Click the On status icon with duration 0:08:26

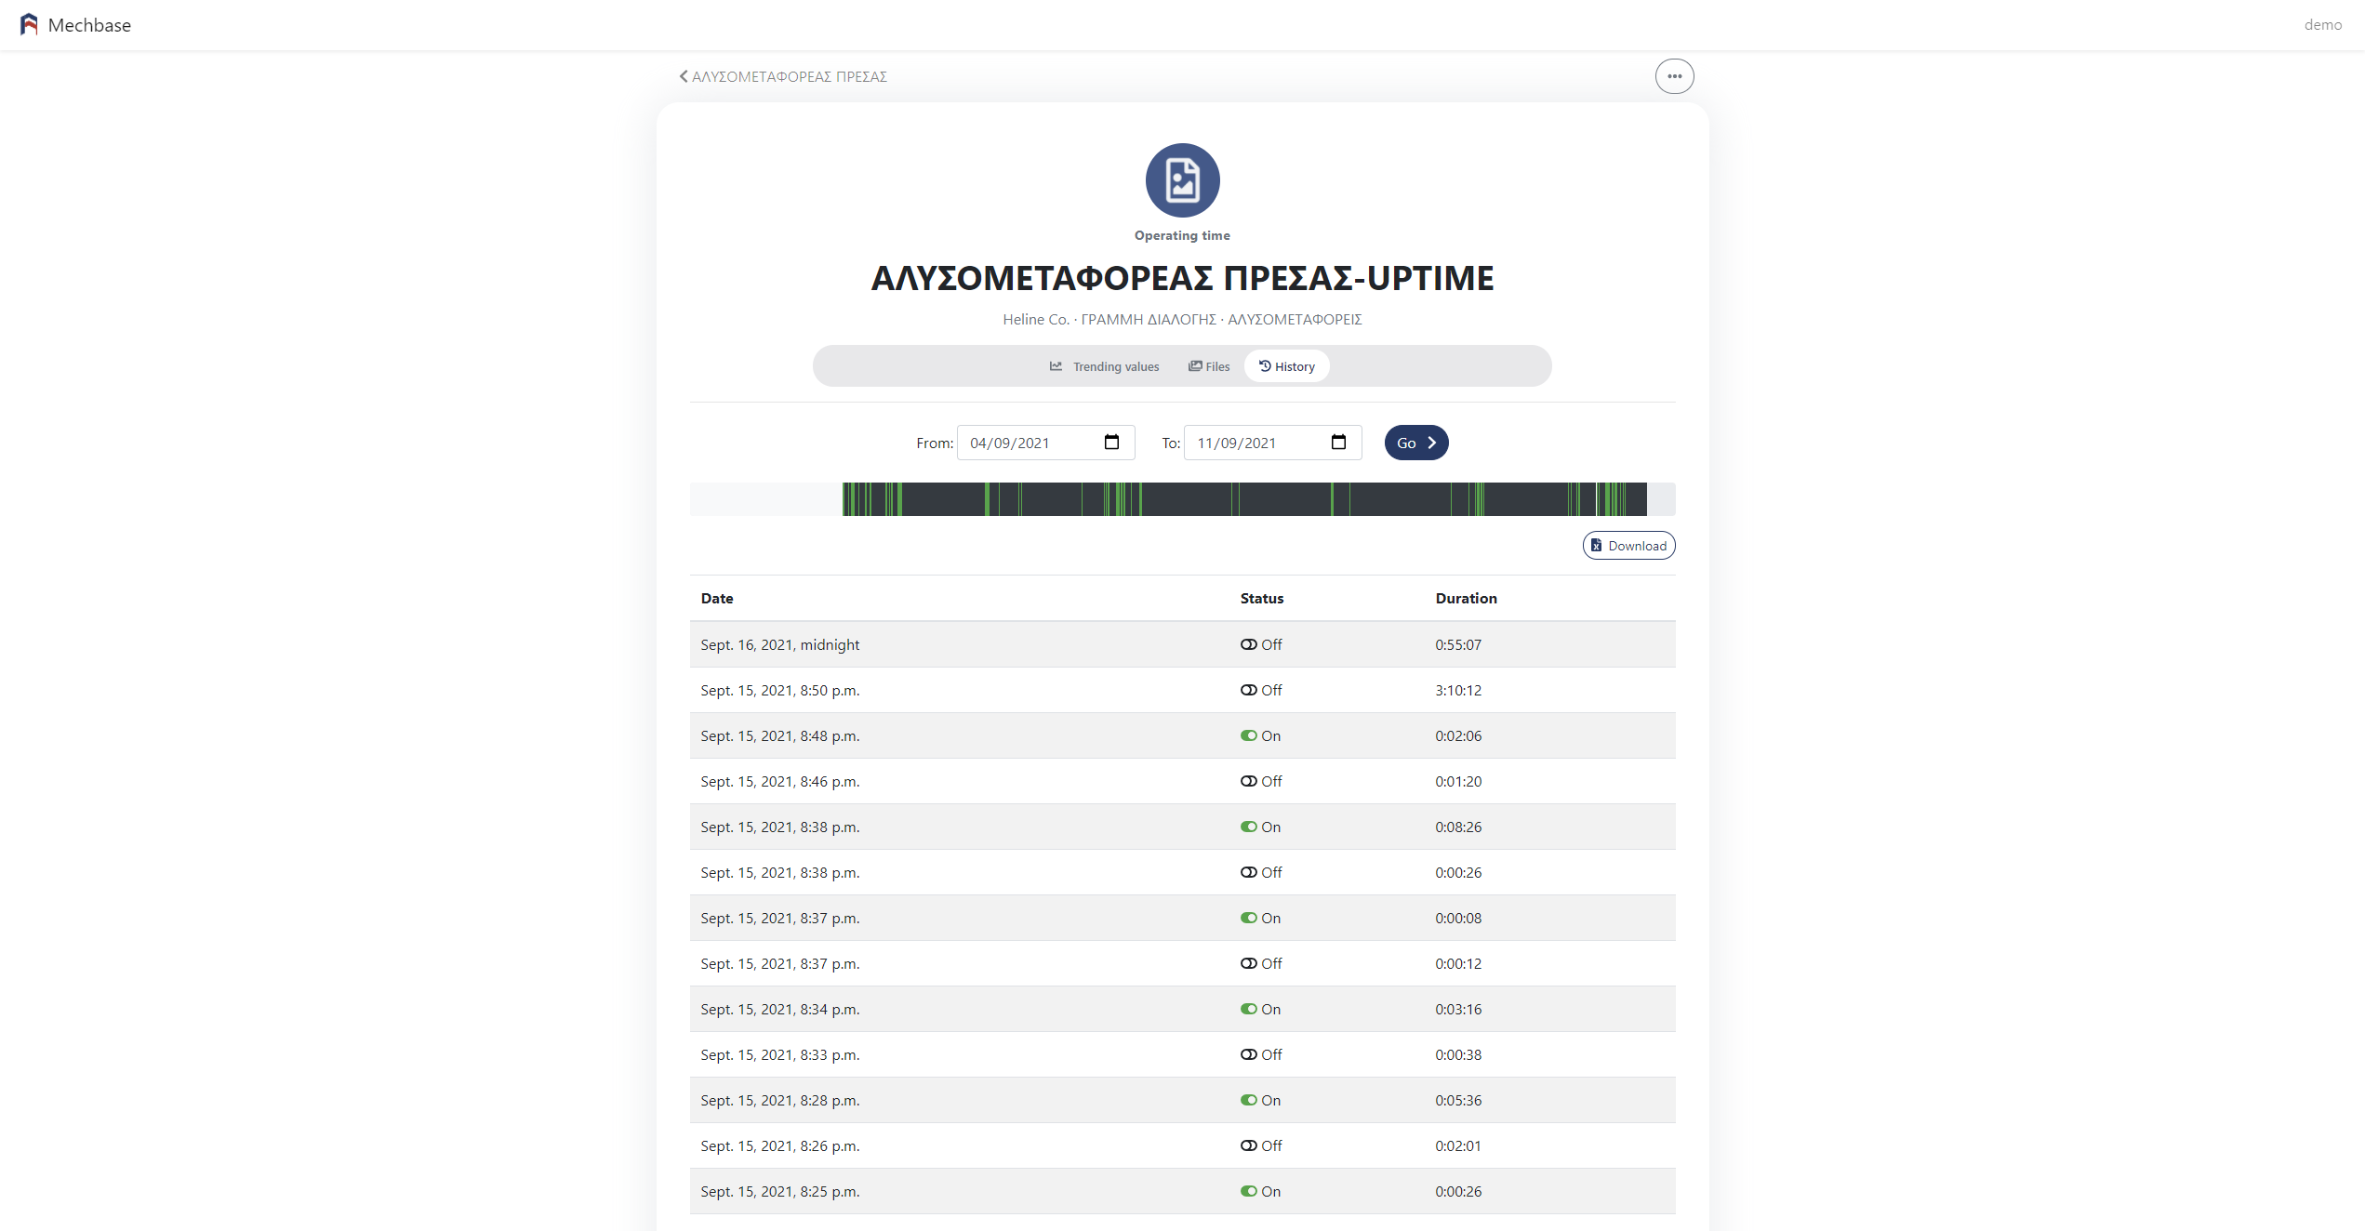pyautogui.click(x=1248, y=827)
